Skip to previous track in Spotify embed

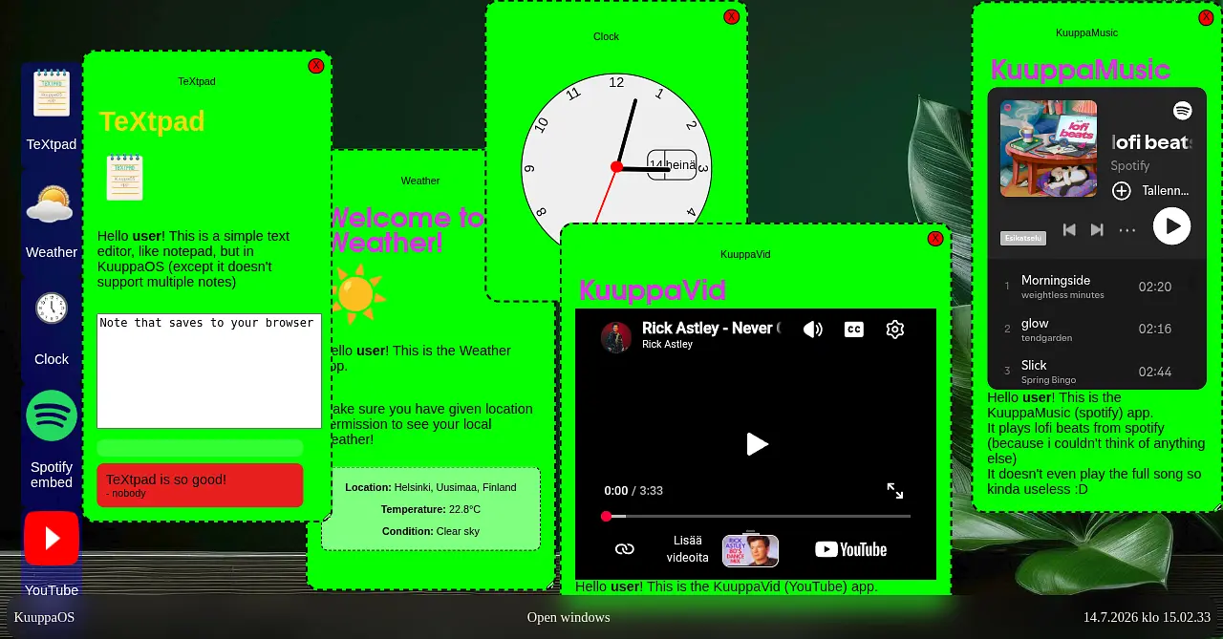pyautogui.click(x=1070, y=230)
